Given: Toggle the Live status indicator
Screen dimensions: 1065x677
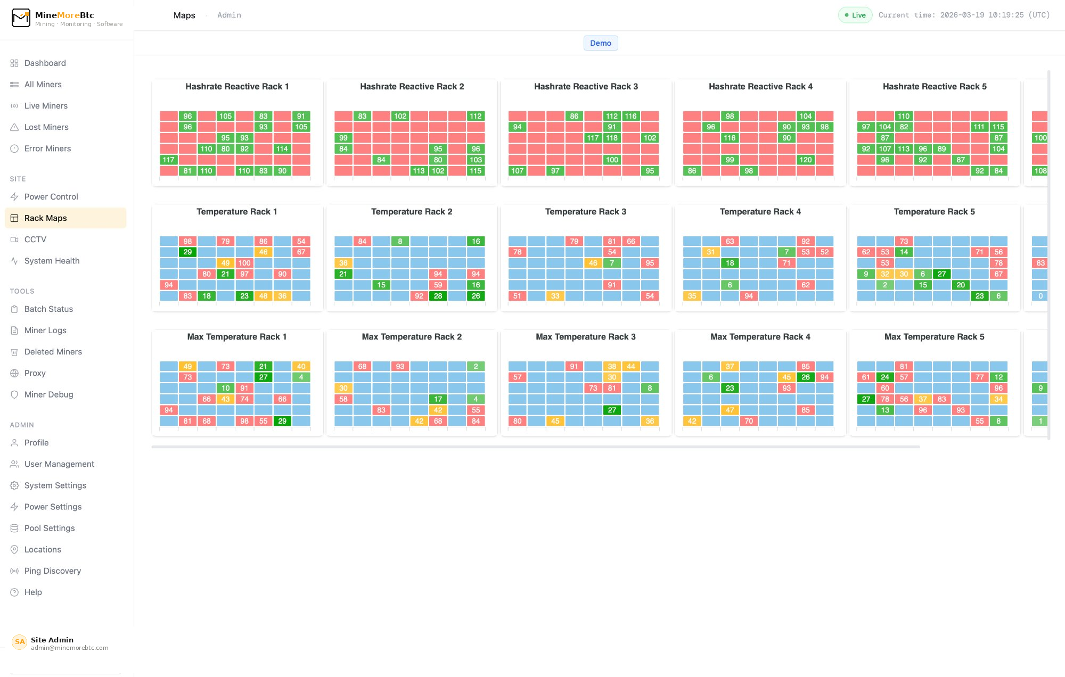Looking at the screenshot, I should tap(855, 15).
